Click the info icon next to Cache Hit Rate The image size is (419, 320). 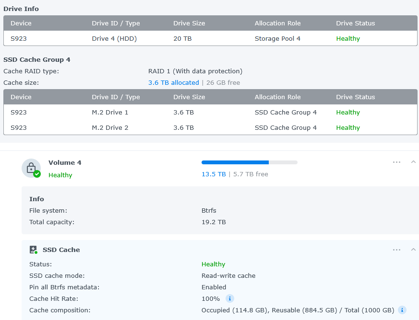229,298
